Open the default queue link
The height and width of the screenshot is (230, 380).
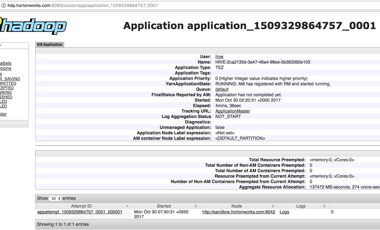click(222, 89)
